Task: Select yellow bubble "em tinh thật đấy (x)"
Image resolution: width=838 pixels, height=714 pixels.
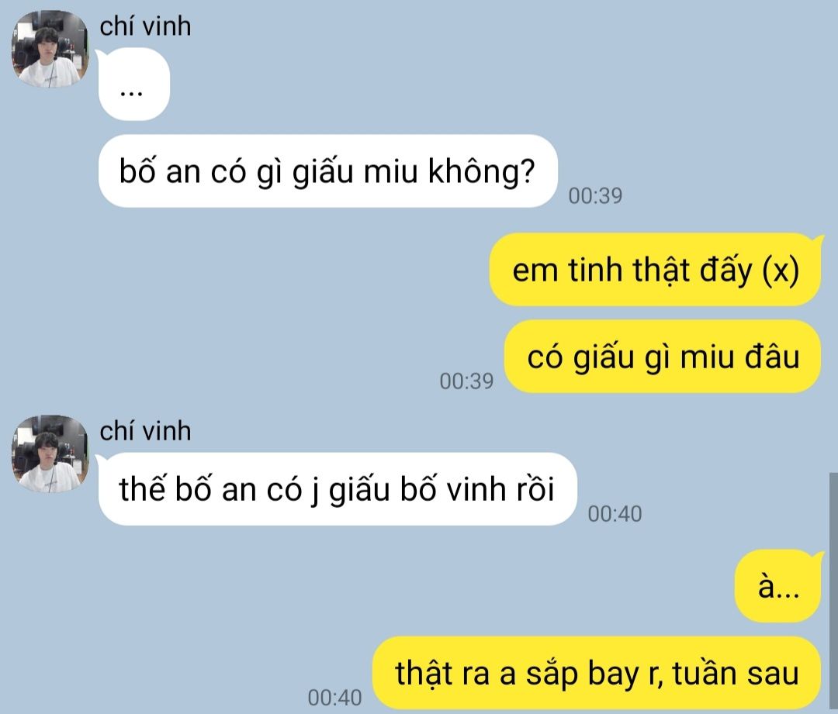Action: tap(655, 270)
